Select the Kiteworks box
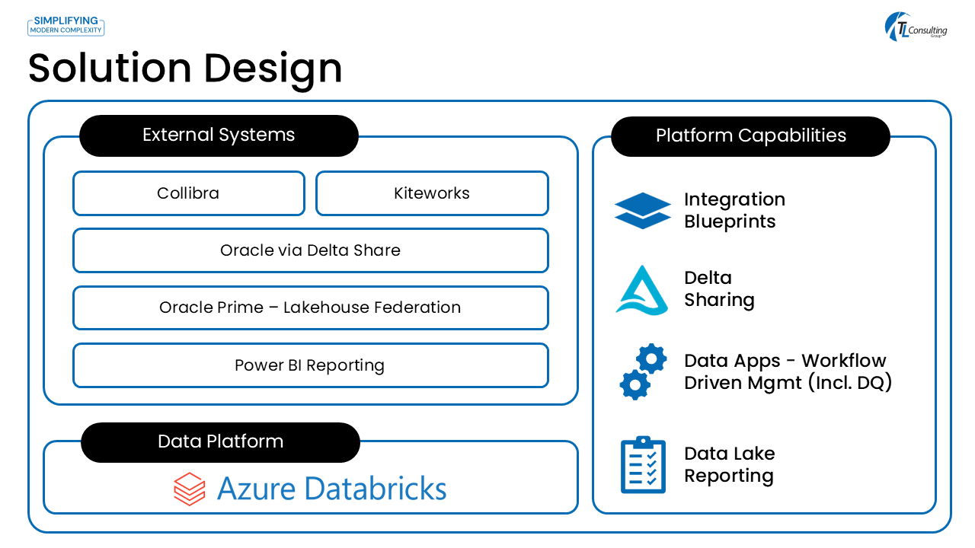 click(x=432, y=193)
